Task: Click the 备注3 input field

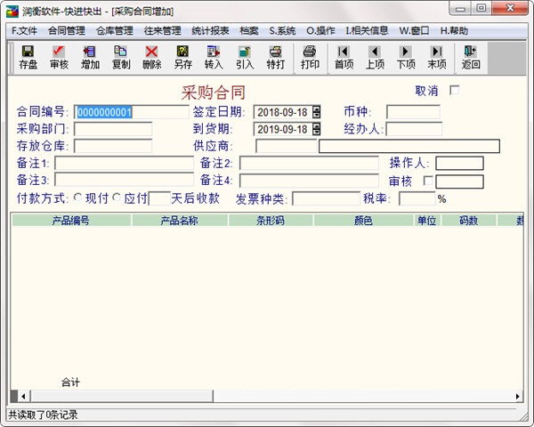Action: click(125, 180)
